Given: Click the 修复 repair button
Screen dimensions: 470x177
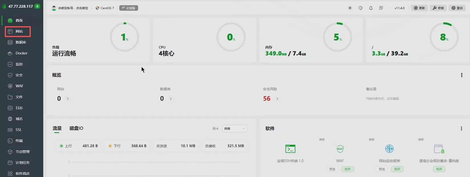Looking at the screenshot, I should click(438, 8).
